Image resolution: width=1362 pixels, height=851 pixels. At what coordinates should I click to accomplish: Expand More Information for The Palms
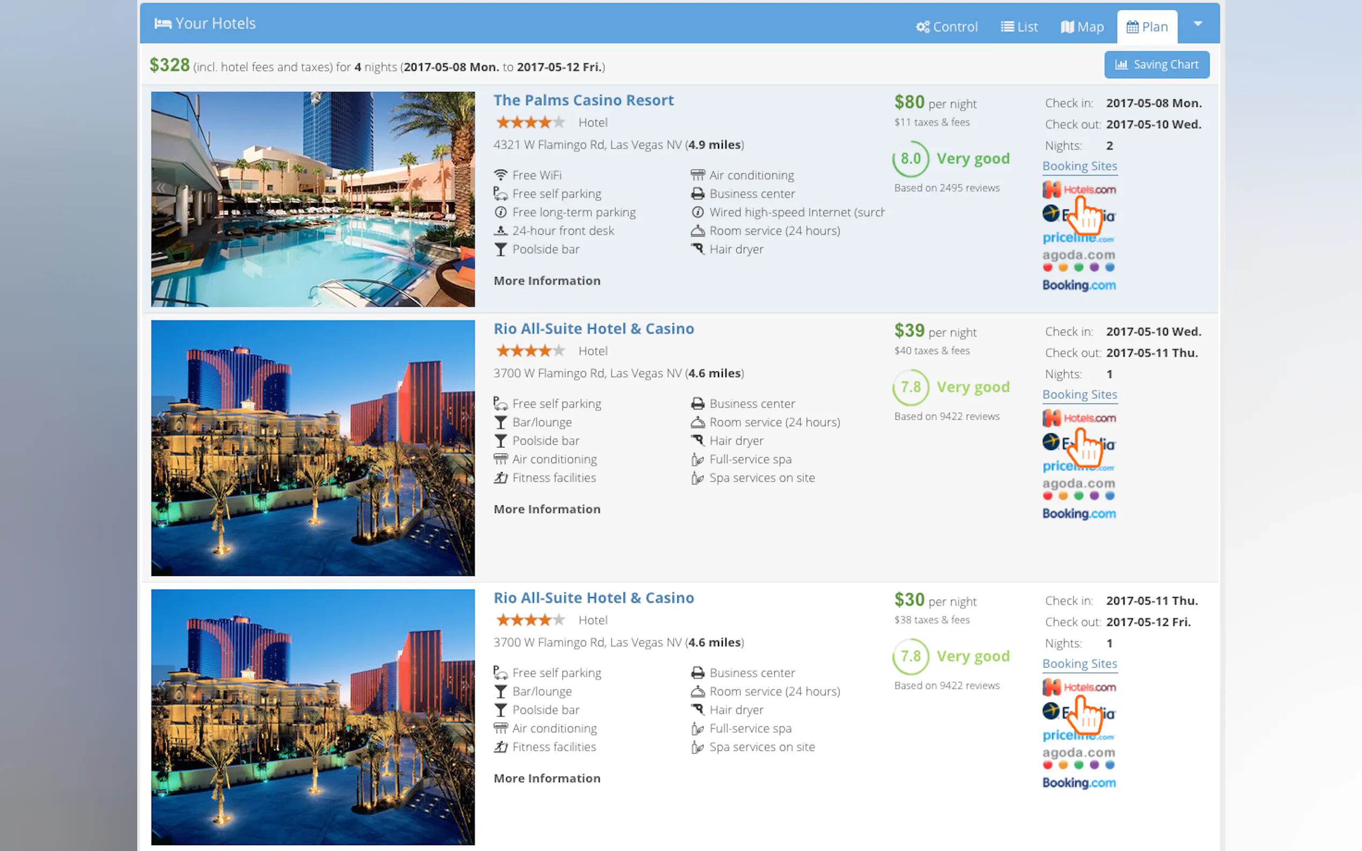[547, 280]
